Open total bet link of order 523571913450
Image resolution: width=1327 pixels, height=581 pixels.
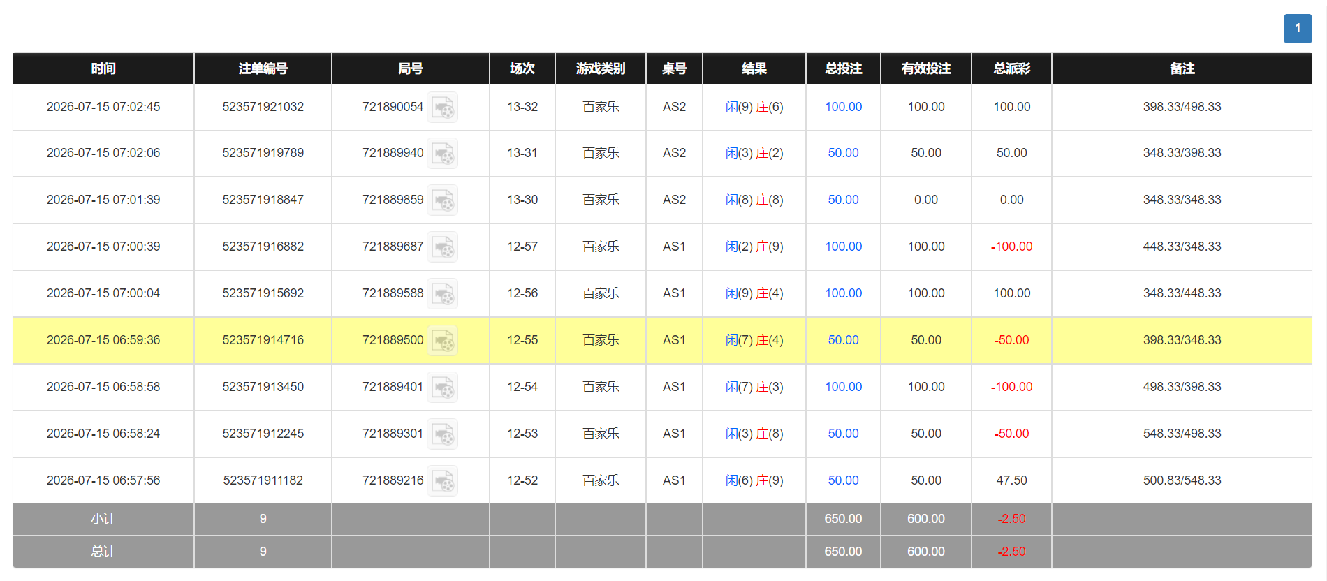point(843,387)
